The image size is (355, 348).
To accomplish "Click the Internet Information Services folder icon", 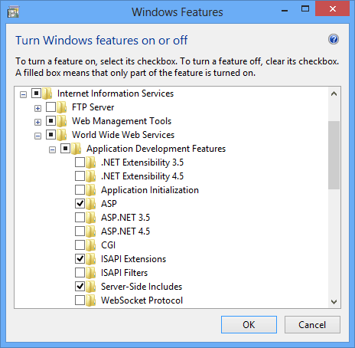I will [x=47, y=94].
